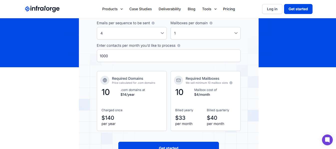This screenshot has width=336, height=149.
Task: Click the Log in button
Action: point(272,9)
